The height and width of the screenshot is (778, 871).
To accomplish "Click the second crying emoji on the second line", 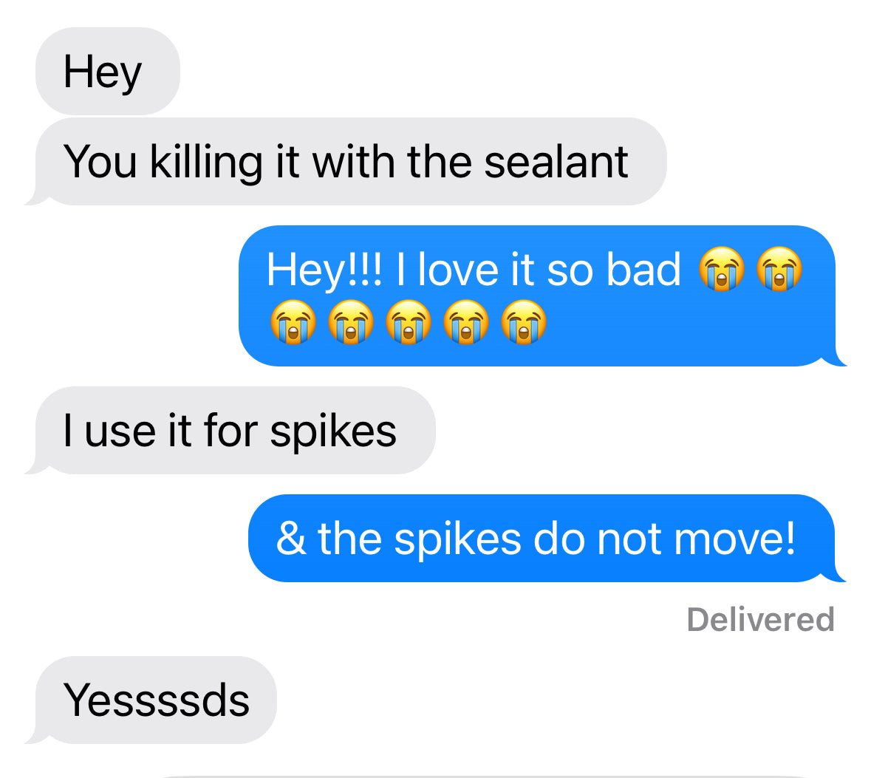I will point(351,323).
